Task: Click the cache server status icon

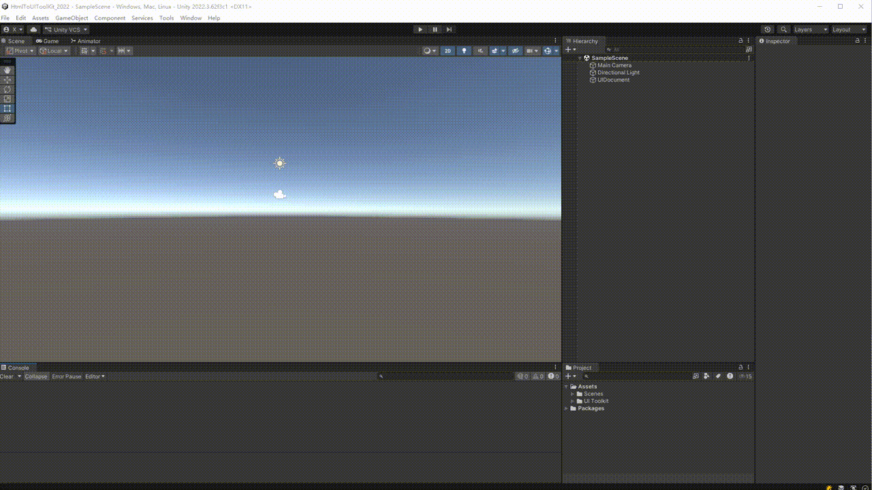Action: click(x=841, y=487)
